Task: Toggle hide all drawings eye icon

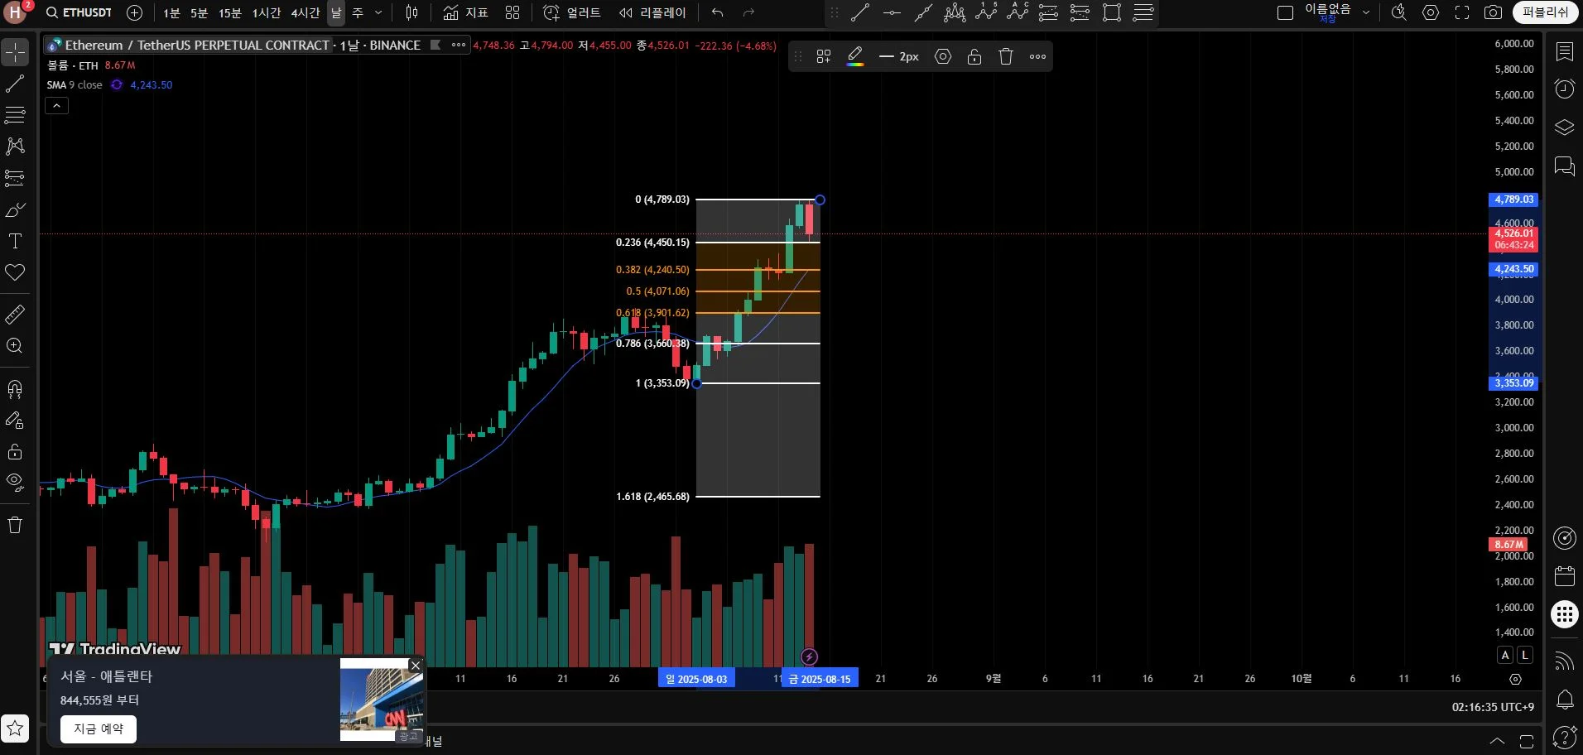Action: coord(15,482)
